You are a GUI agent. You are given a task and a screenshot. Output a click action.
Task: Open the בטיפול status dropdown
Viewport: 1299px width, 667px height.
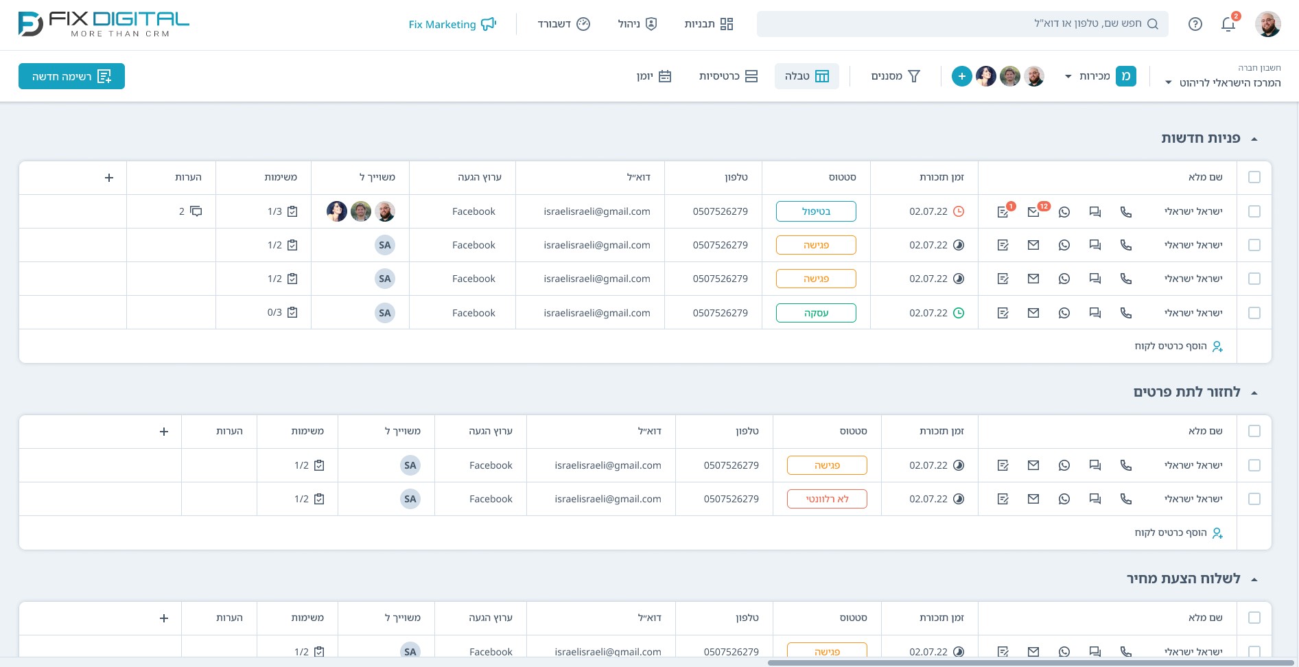coord(816,211)
